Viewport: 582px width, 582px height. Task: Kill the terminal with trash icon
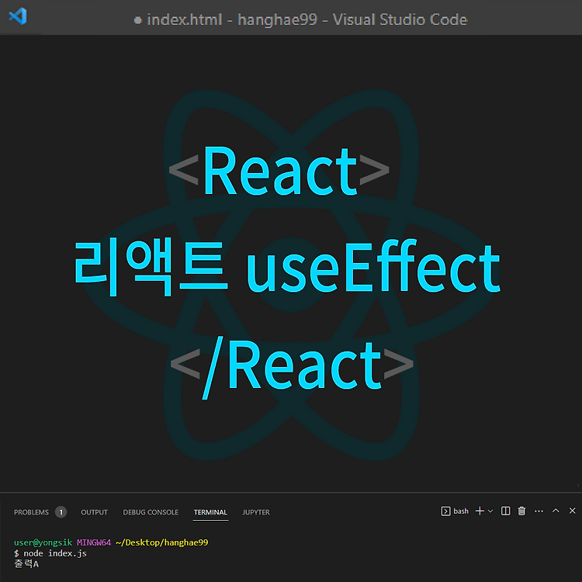point(522,511)
